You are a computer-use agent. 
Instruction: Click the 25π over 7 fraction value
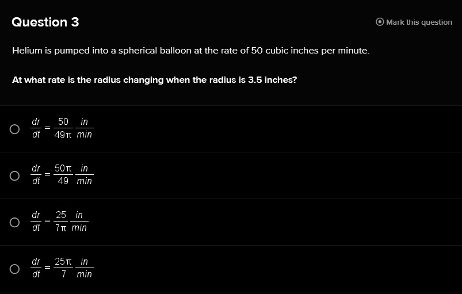[63, 268]
